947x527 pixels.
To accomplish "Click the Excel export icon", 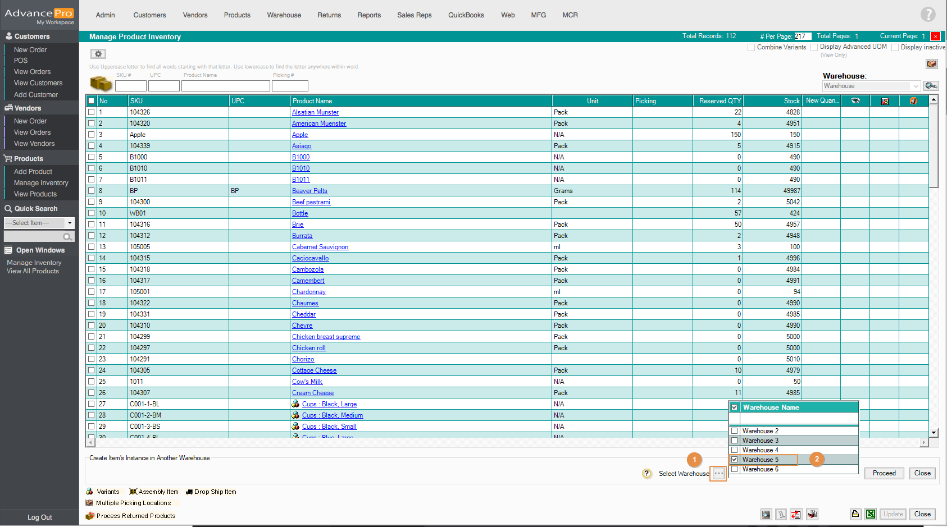I will point(870,514).
